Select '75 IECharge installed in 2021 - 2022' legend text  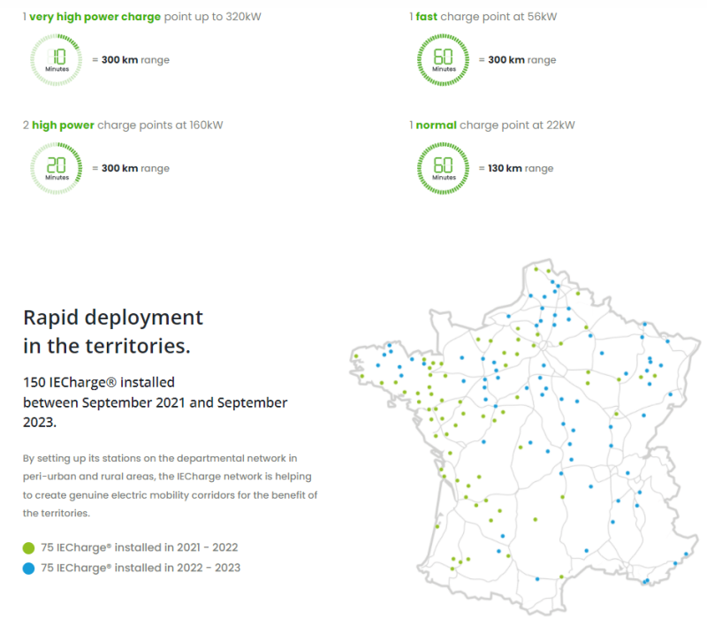(139, 548)
